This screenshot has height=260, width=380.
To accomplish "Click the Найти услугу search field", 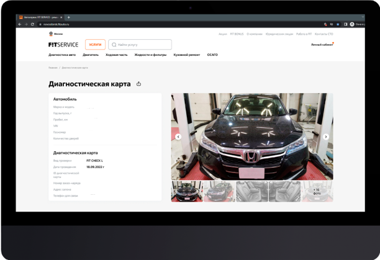I will (140, 45).
